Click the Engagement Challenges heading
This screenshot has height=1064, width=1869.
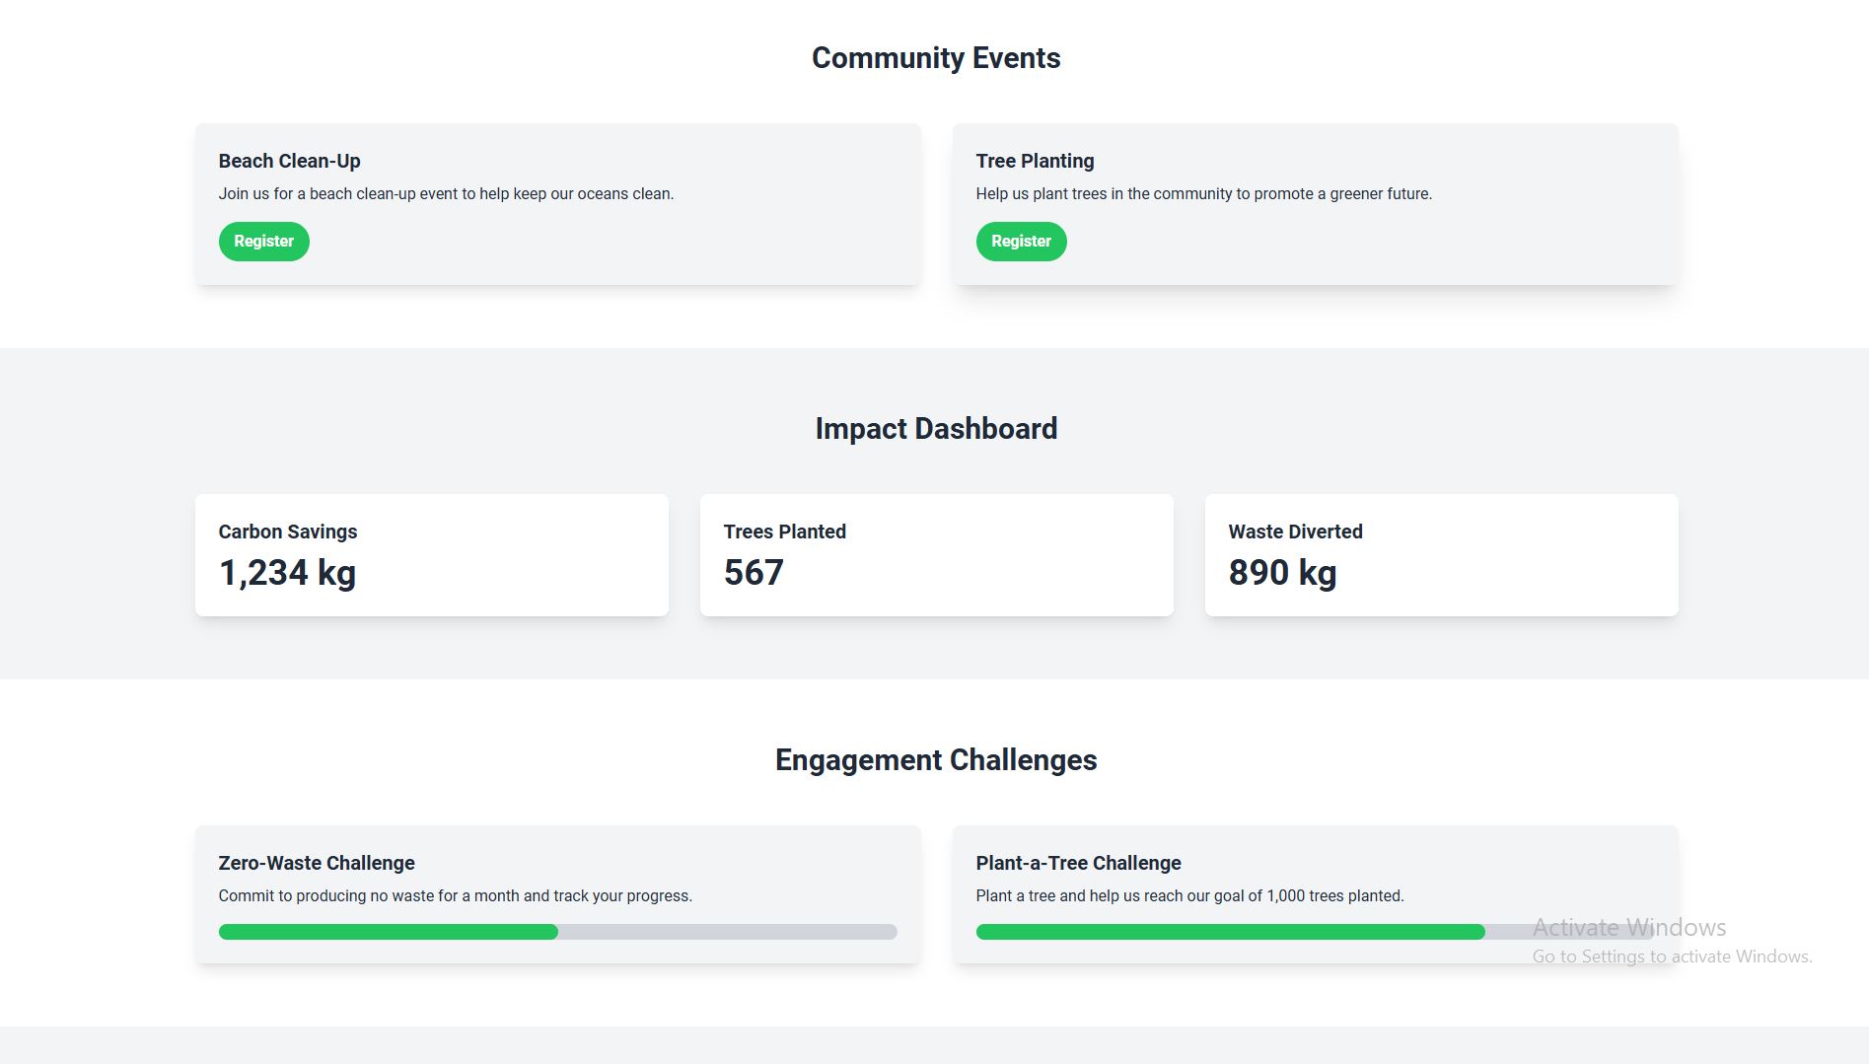(x=935, y=760)
